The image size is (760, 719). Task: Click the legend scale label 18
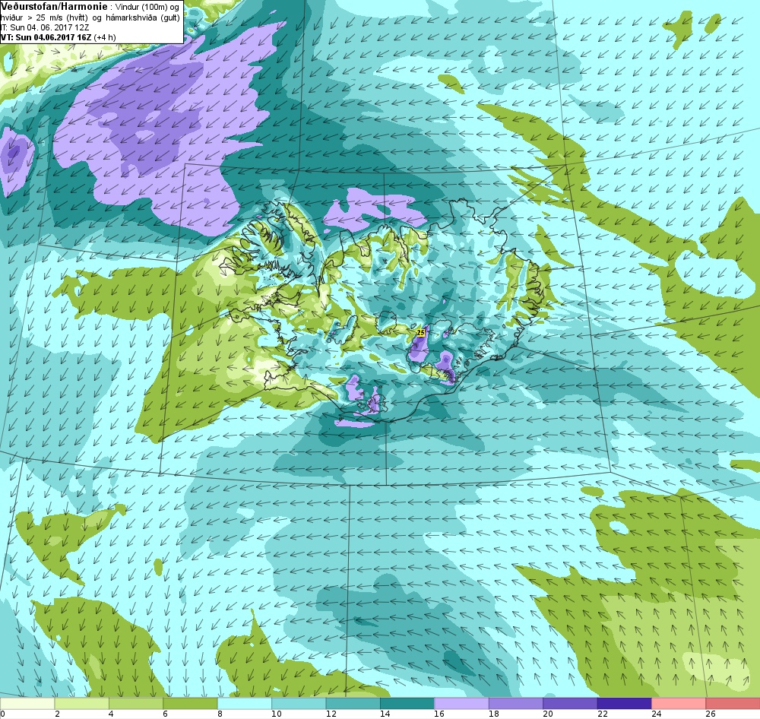(493, 714)
